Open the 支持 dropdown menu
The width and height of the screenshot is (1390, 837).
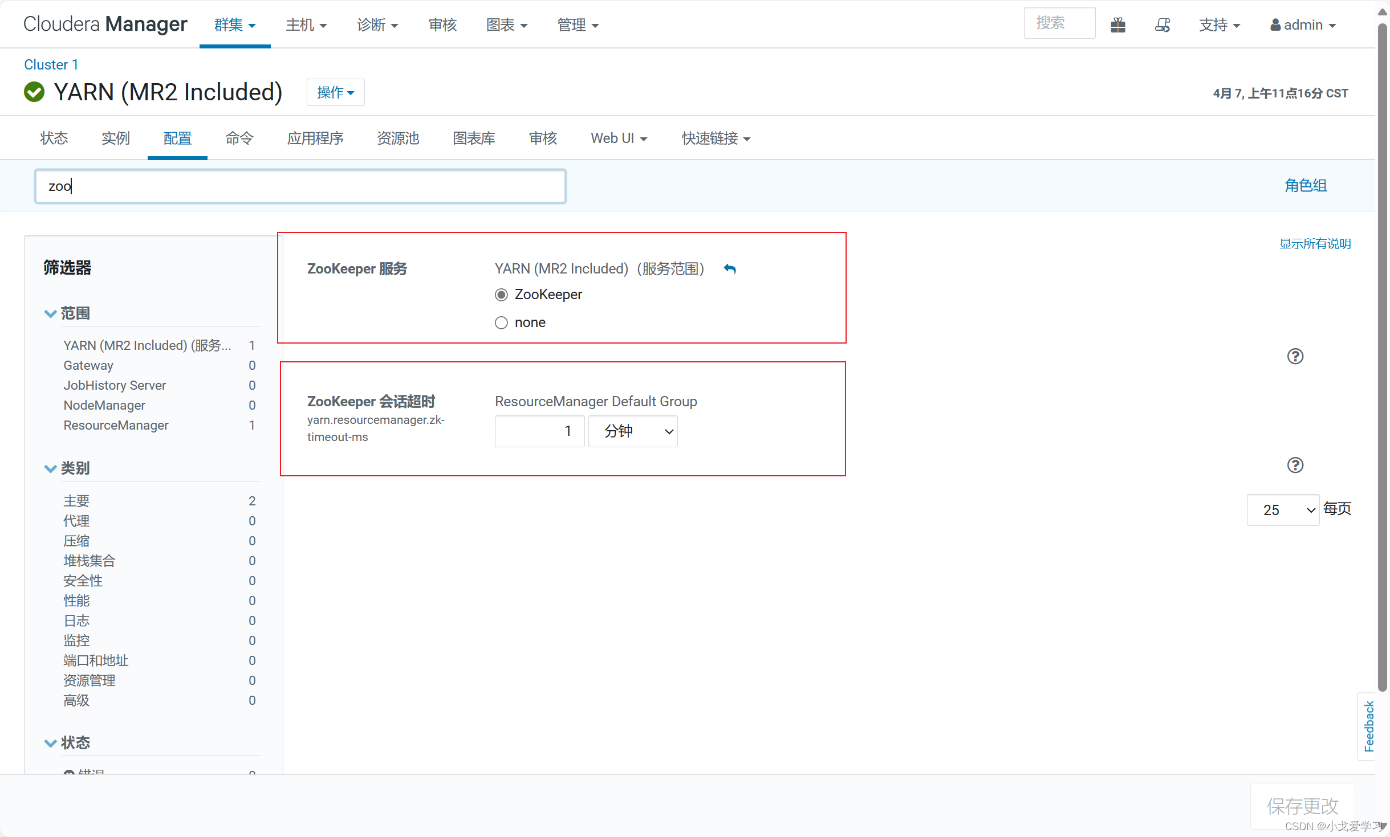tap(1220, 25)
